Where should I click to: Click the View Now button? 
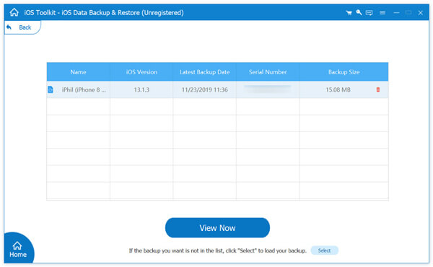(217, 228)
